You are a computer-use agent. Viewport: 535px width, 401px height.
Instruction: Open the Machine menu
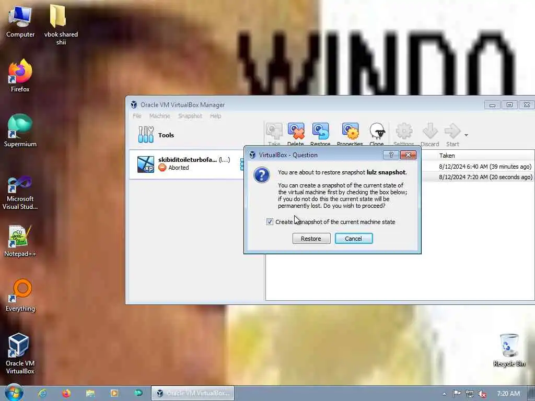tap(160, 116)
